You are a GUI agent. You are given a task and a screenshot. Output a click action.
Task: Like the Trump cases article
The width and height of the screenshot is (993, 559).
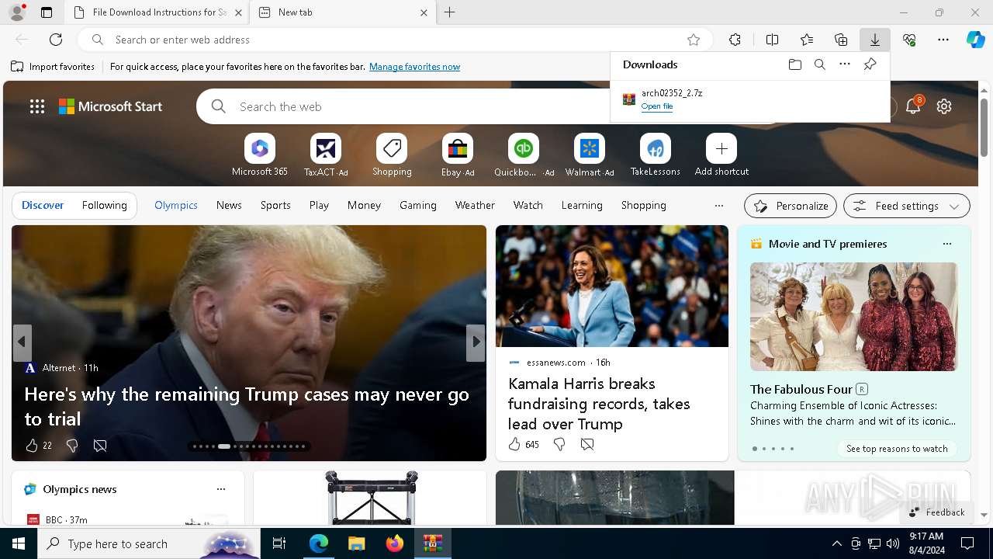[32, 446]
